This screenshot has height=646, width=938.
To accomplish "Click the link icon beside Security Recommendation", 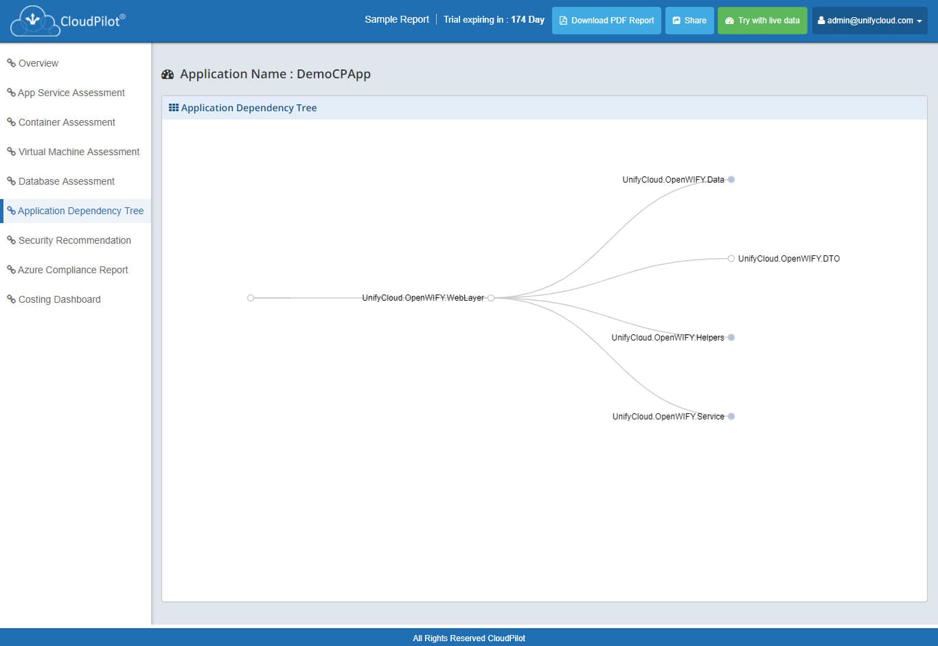I will click(x=11, y=240).
